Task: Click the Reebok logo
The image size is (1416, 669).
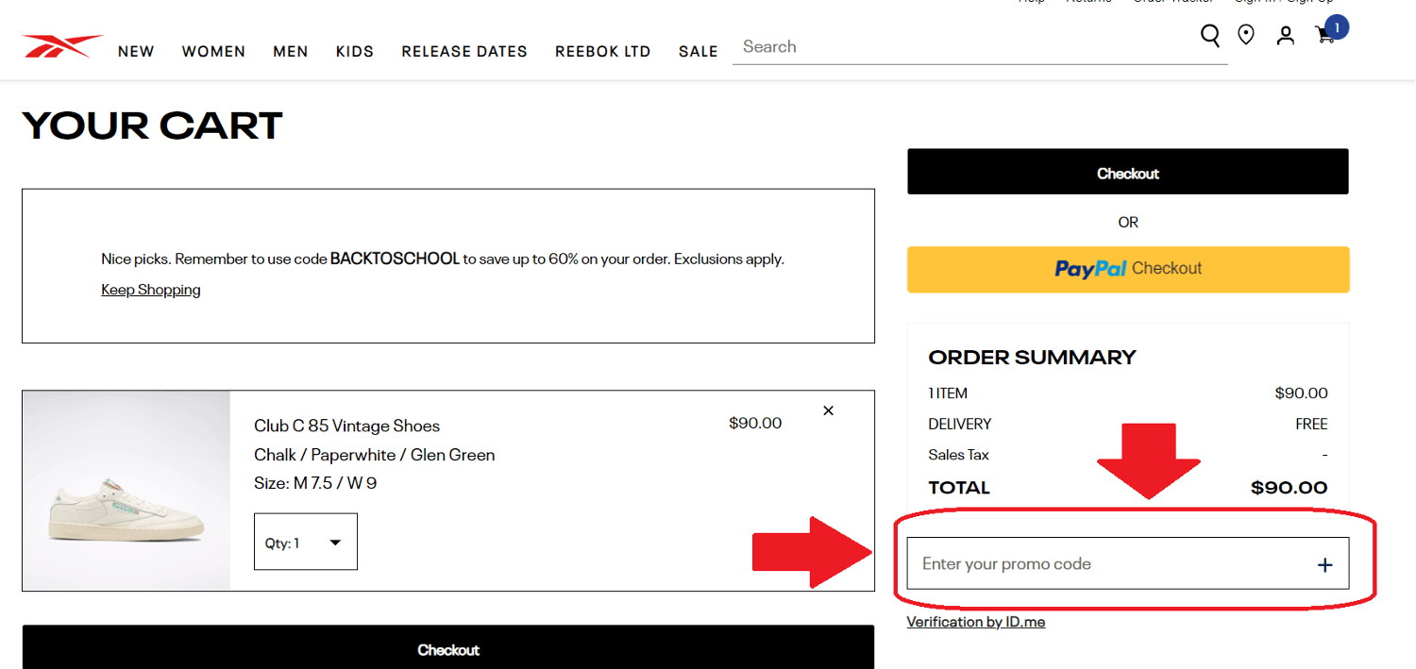Action: click(62, 42)
